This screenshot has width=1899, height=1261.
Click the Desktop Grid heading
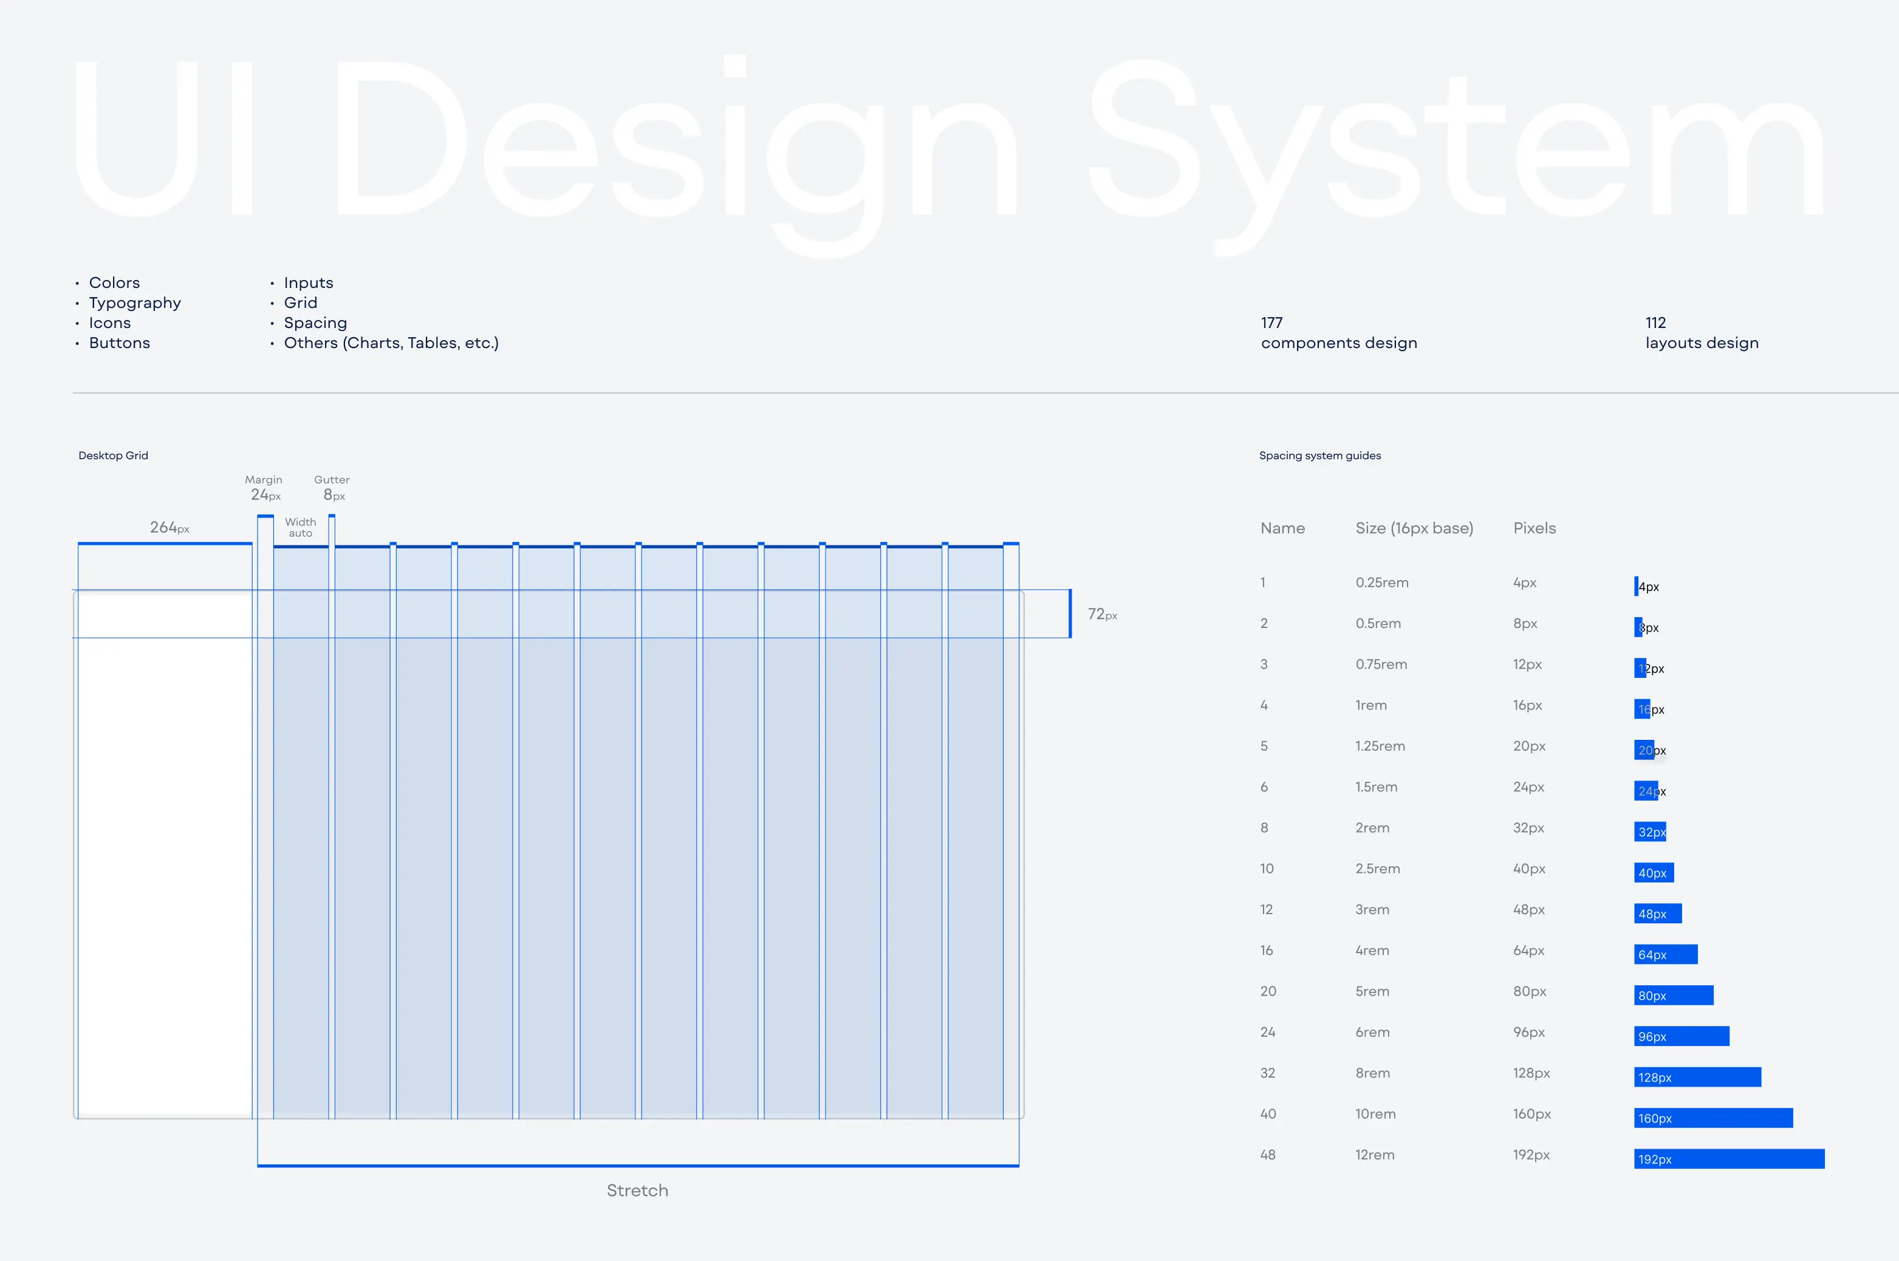coord(114,456)
